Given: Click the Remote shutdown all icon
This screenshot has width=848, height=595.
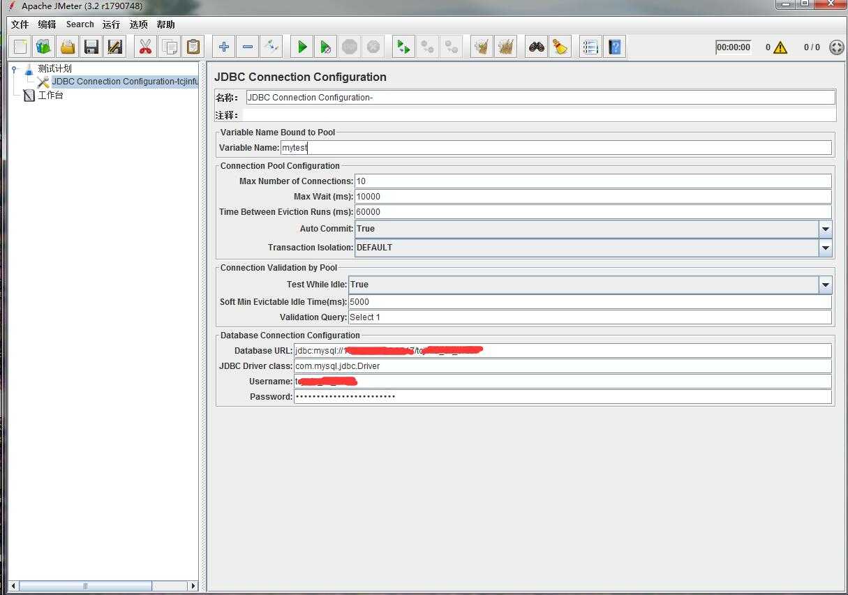Looking at the screenshot, I should tap(452, 47).
